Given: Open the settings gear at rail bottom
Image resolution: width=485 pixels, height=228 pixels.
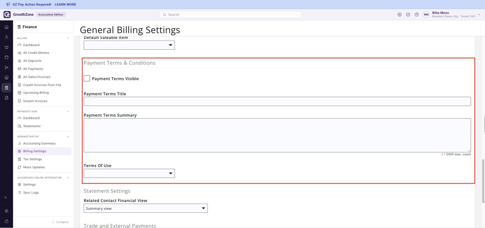Looking at the screenshot, I should (6, 211).
